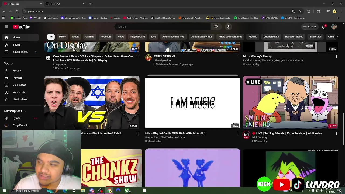Viewport: 345px width, 194px height.
Task: Click the Create button
Action: [309, 27]
